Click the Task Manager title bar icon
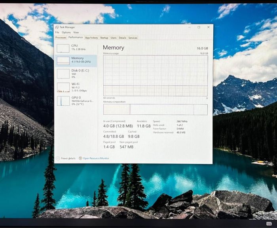Image resolution: width=277 pixels, height=228 pixels. click(x=57, y=27)
